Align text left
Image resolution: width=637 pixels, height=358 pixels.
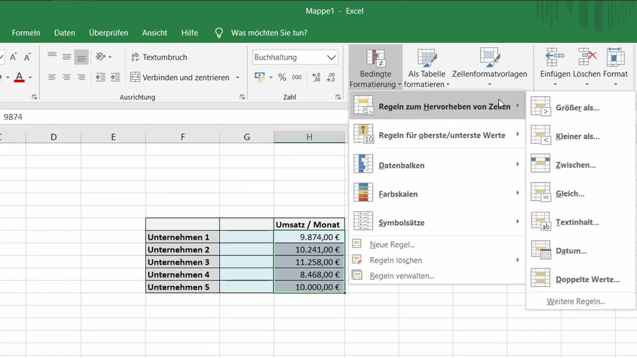pos(52,78)
